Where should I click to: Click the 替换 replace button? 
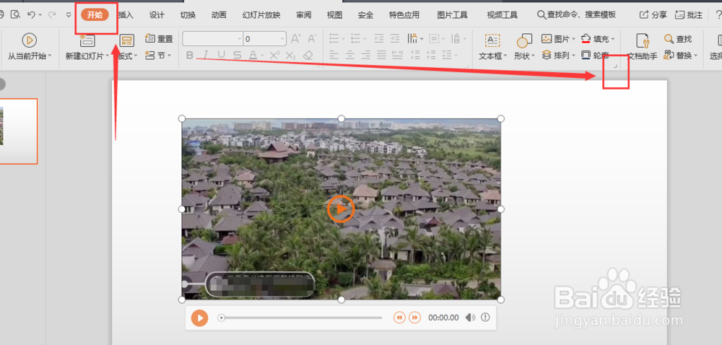point(681,55)
